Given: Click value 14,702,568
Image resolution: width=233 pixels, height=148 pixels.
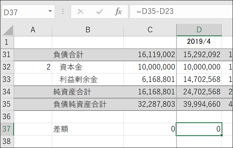Looking at the screenshot, I should (x=199, y=79).
